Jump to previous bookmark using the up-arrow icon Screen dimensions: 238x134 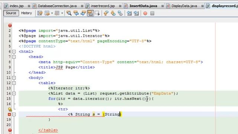pos(106,13)
